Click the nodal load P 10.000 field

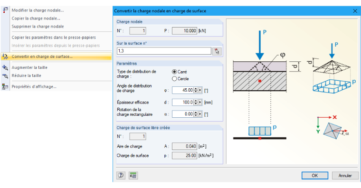tap(184, 31)
